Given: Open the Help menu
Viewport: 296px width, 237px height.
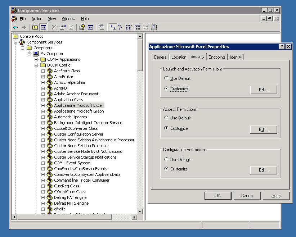Looking at the screenshot, I should click(85, 19).
